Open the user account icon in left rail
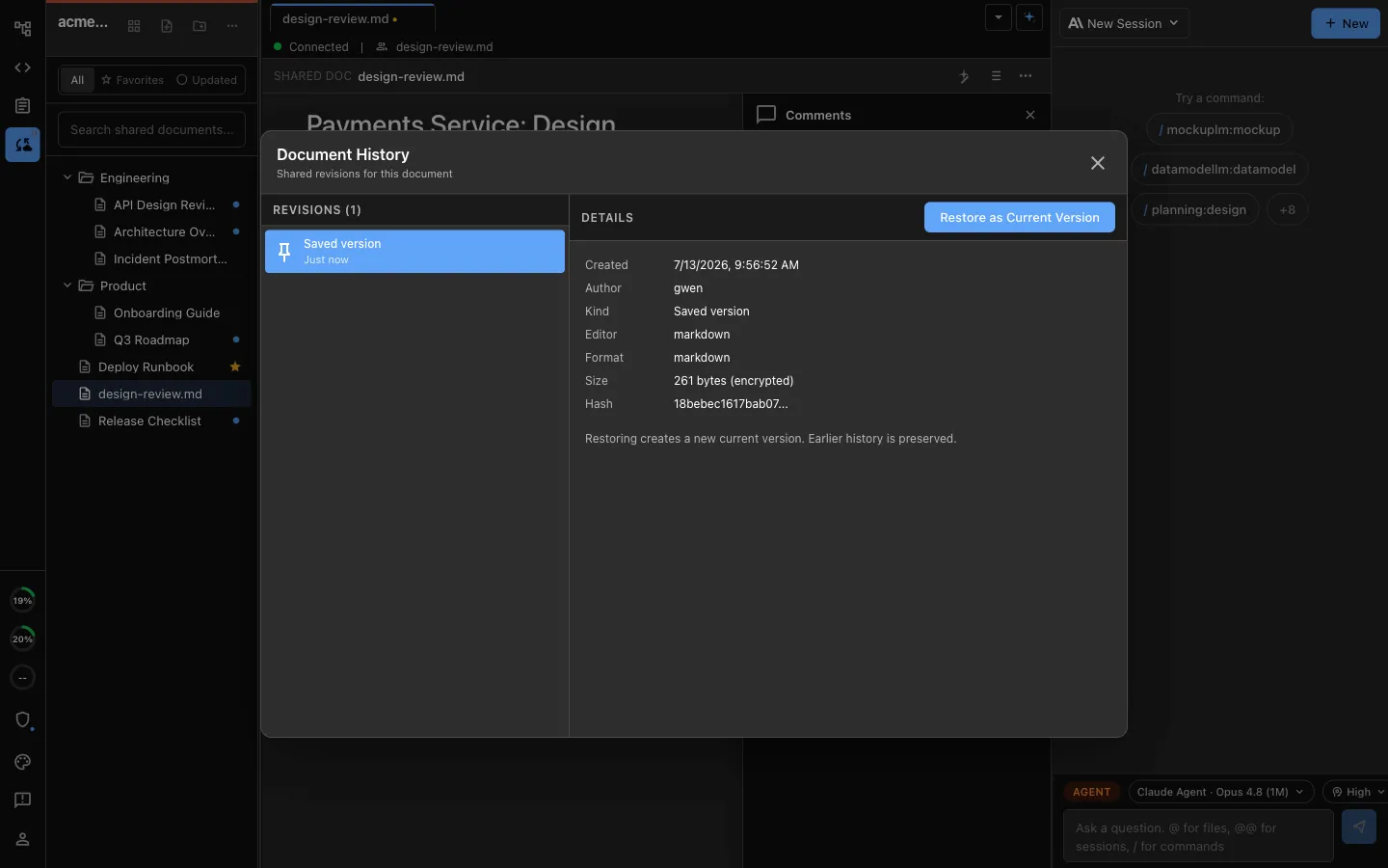The image size is (1388, 868). (x=22, y=839)
